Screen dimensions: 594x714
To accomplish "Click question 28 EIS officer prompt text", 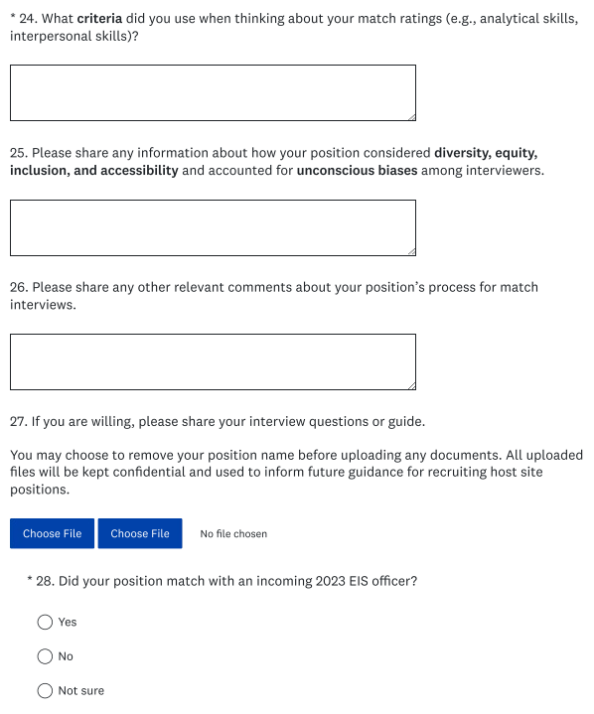I will click(x=223, y=581).
